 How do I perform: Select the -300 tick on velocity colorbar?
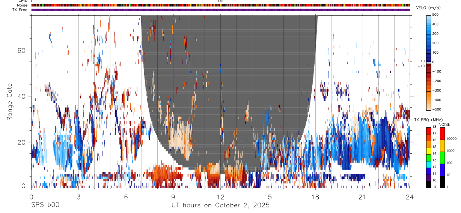tap(437, 91)
